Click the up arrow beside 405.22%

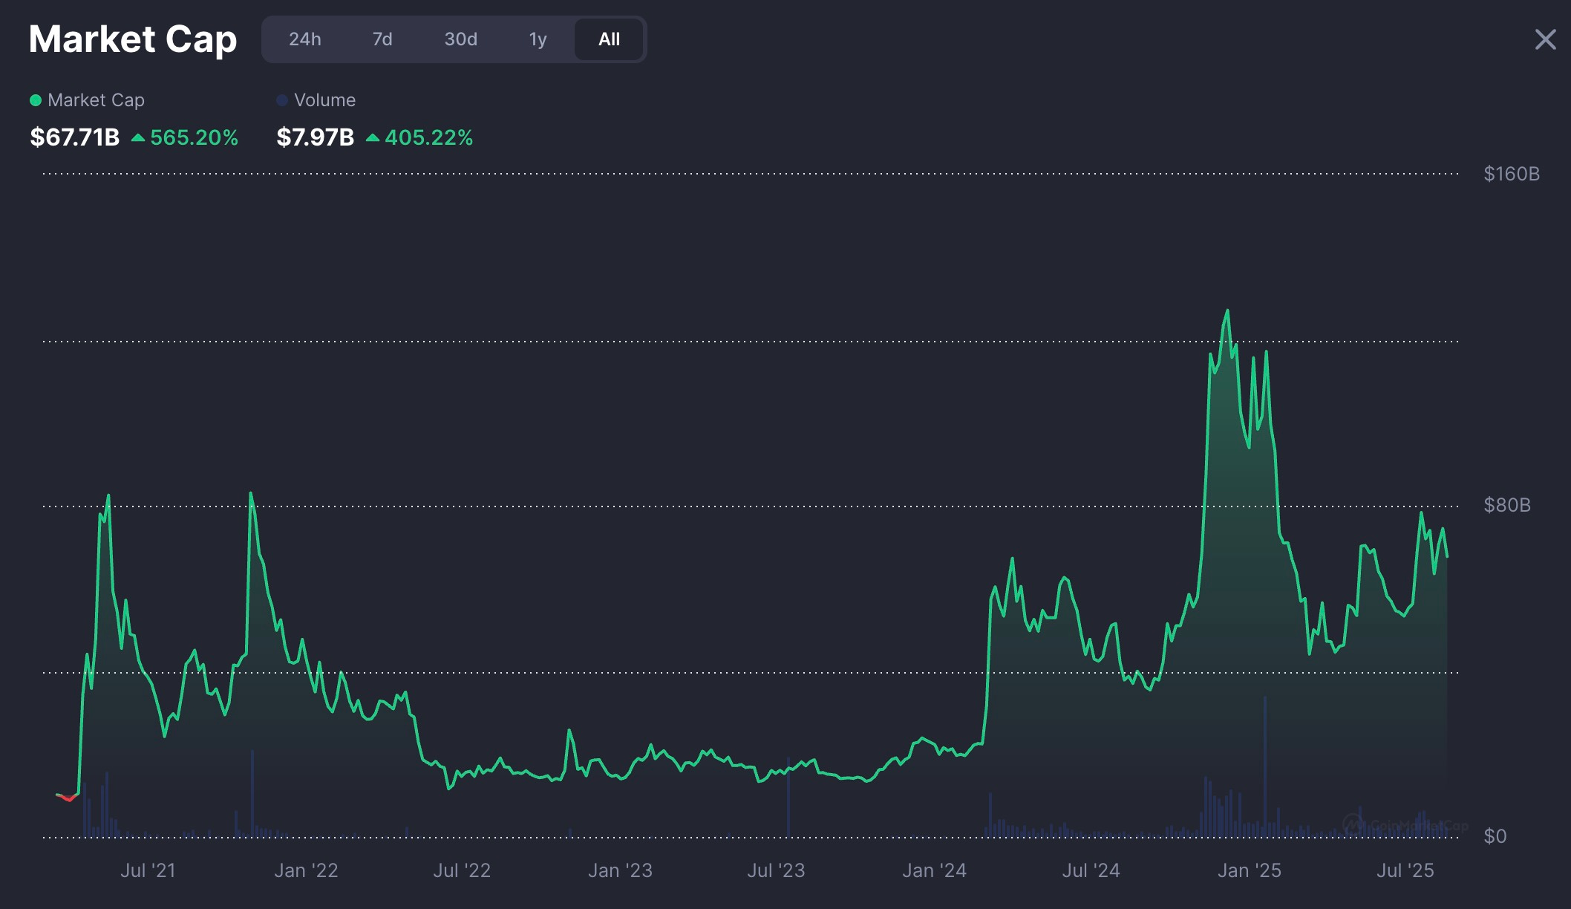tap(373, 137)
